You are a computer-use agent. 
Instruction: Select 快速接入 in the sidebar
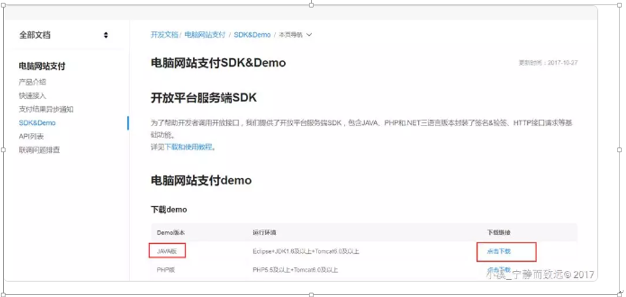point(32,96)
